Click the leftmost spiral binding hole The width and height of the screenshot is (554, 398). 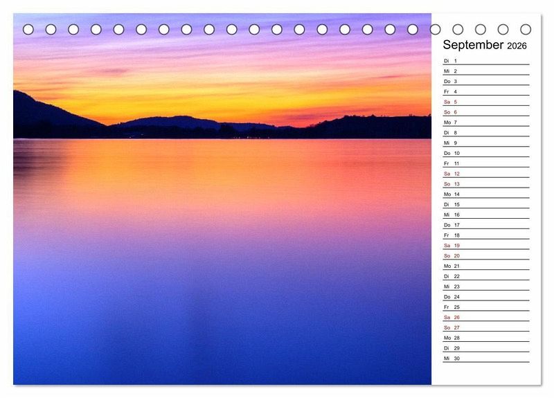click(28, 29)
